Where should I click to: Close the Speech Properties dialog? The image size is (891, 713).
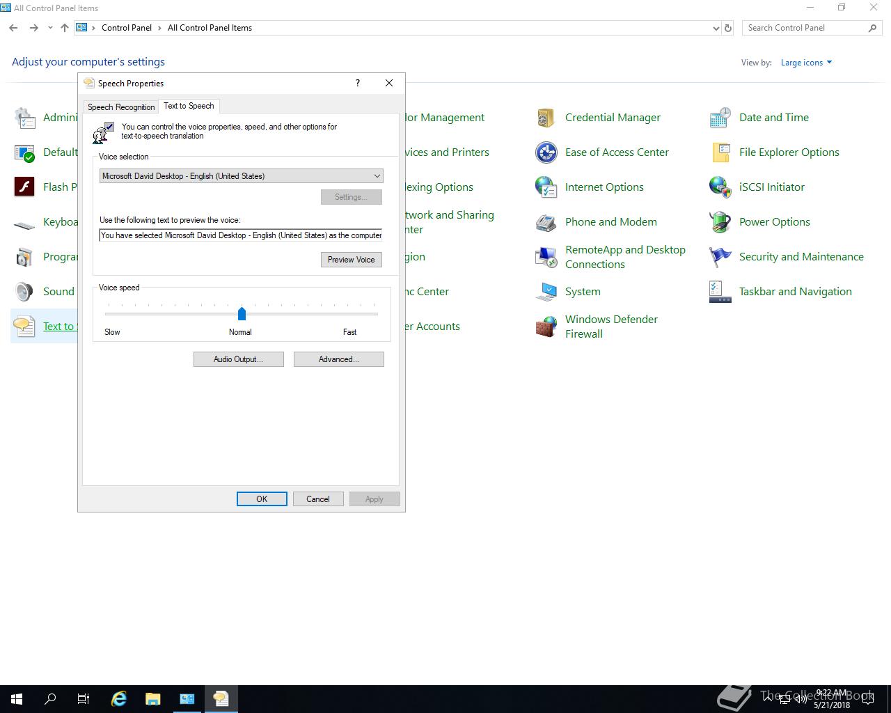[389, 83]
